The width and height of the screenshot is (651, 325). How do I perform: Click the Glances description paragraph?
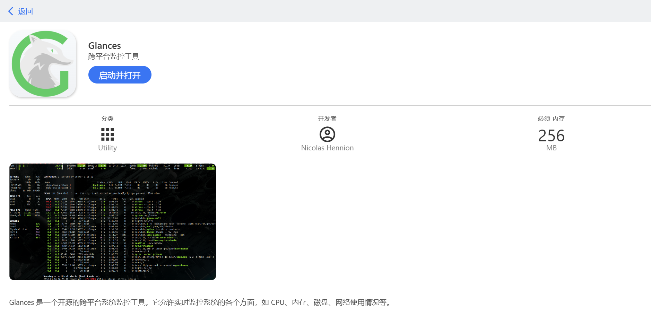point(201,302)
